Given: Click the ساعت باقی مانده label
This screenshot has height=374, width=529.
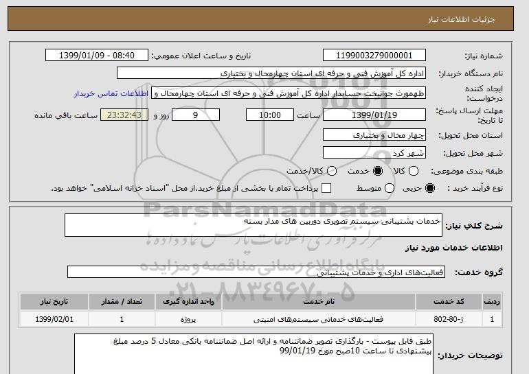Looking at the screenshot, I should point(66,115).
